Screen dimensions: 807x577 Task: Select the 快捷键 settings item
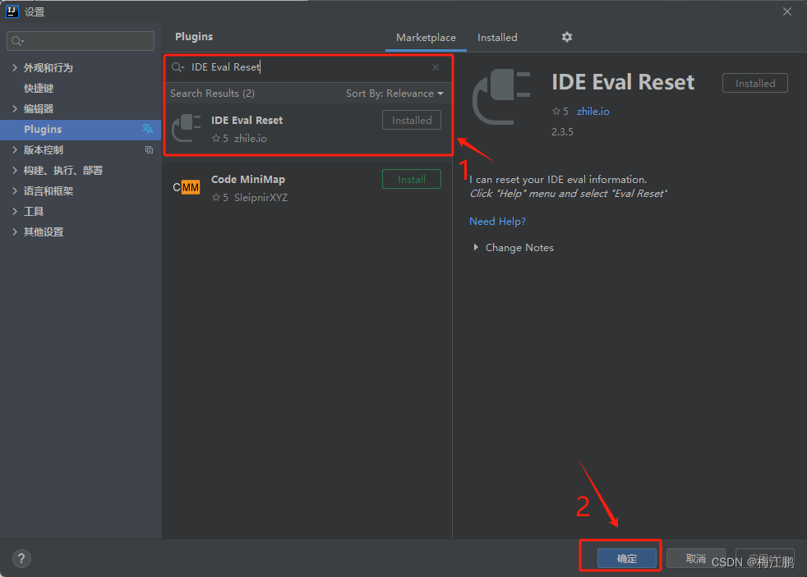[39, 88]
